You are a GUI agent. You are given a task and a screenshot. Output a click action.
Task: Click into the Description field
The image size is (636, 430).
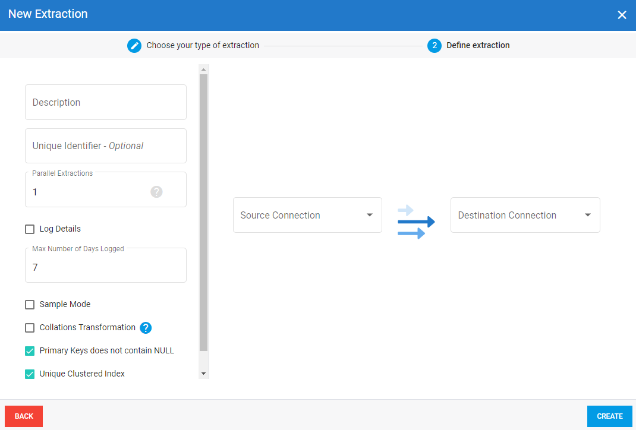(106, 102)
